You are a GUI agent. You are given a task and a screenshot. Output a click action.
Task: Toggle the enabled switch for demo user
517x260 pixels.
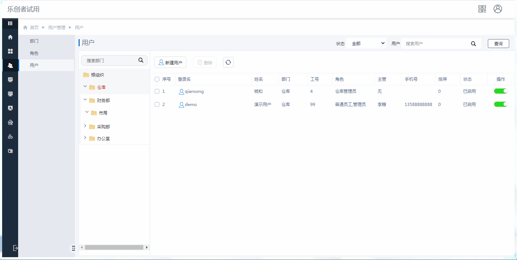pos(500,104)
